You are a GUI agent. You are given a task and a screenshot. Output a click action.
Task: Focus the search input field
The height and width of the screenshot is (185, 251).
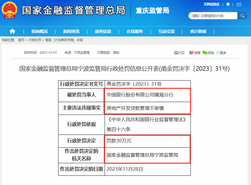click(x=213, y=16)
